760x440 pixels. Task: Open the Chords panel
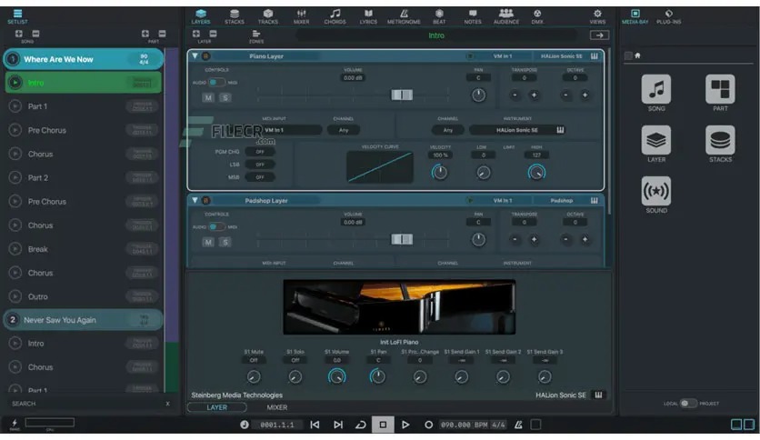tap(335, 16)
